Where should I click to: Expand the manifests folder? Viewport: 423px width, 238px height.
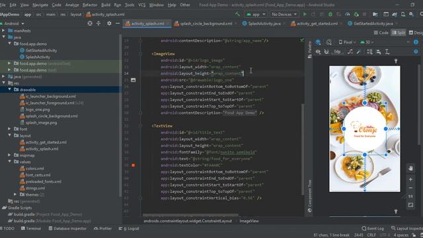tap(3, 31)
